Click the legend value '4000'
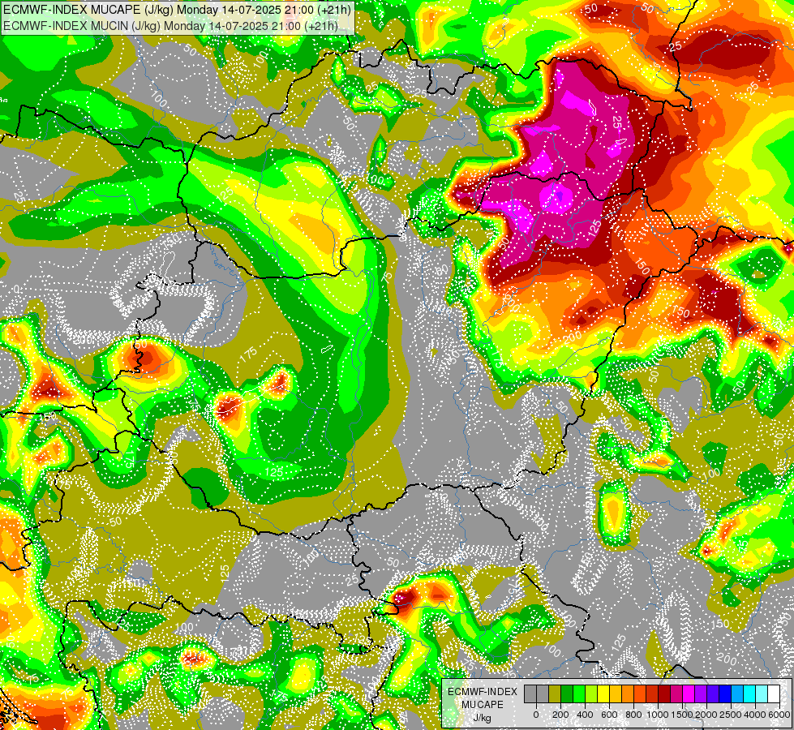The height and width of the screenshot is (730, 794). pos(755,715)
